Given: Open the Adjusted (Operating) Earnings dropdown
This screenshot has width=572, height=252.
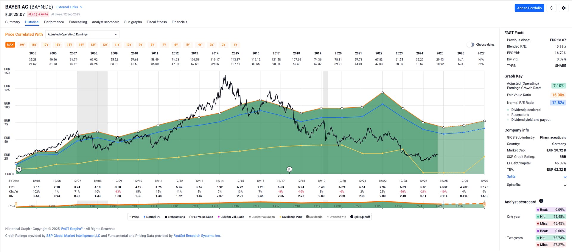Looking at the screenshot, I should 82,35.
